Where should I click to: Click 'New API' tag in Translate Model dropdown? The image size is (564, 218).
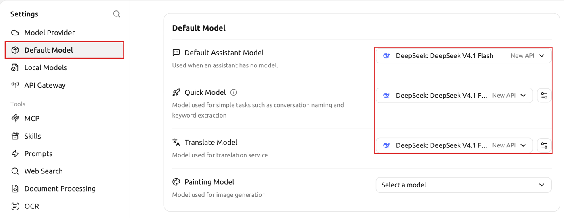click(504, 145)
